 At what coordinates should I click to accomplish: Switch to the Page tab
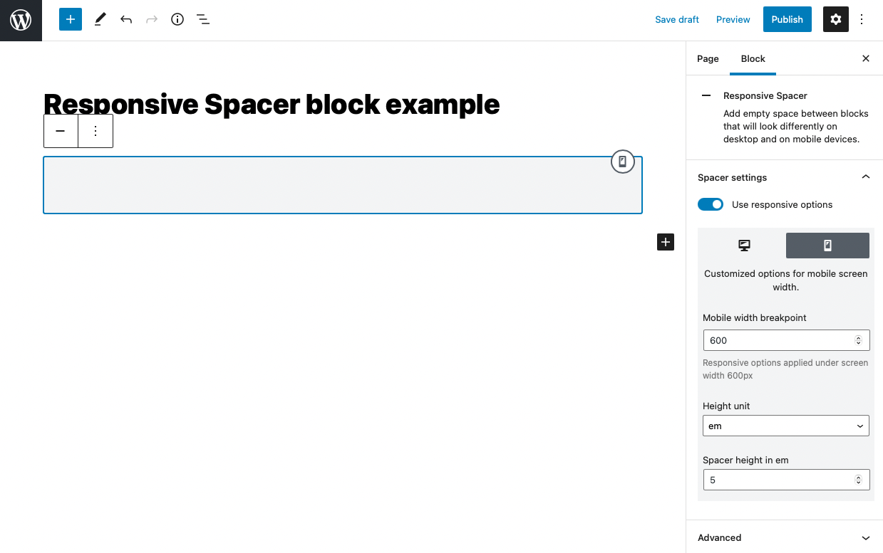[708, 58]
